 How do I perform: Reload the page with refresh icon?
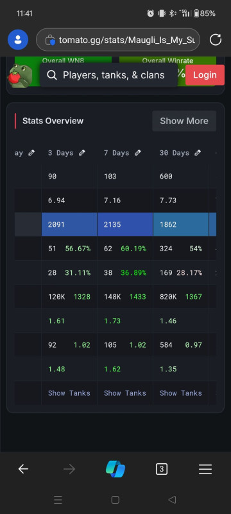coord(216,40)
